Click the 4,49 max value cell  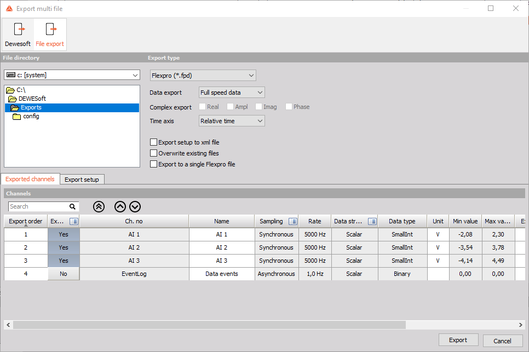[x=498, y=261]
